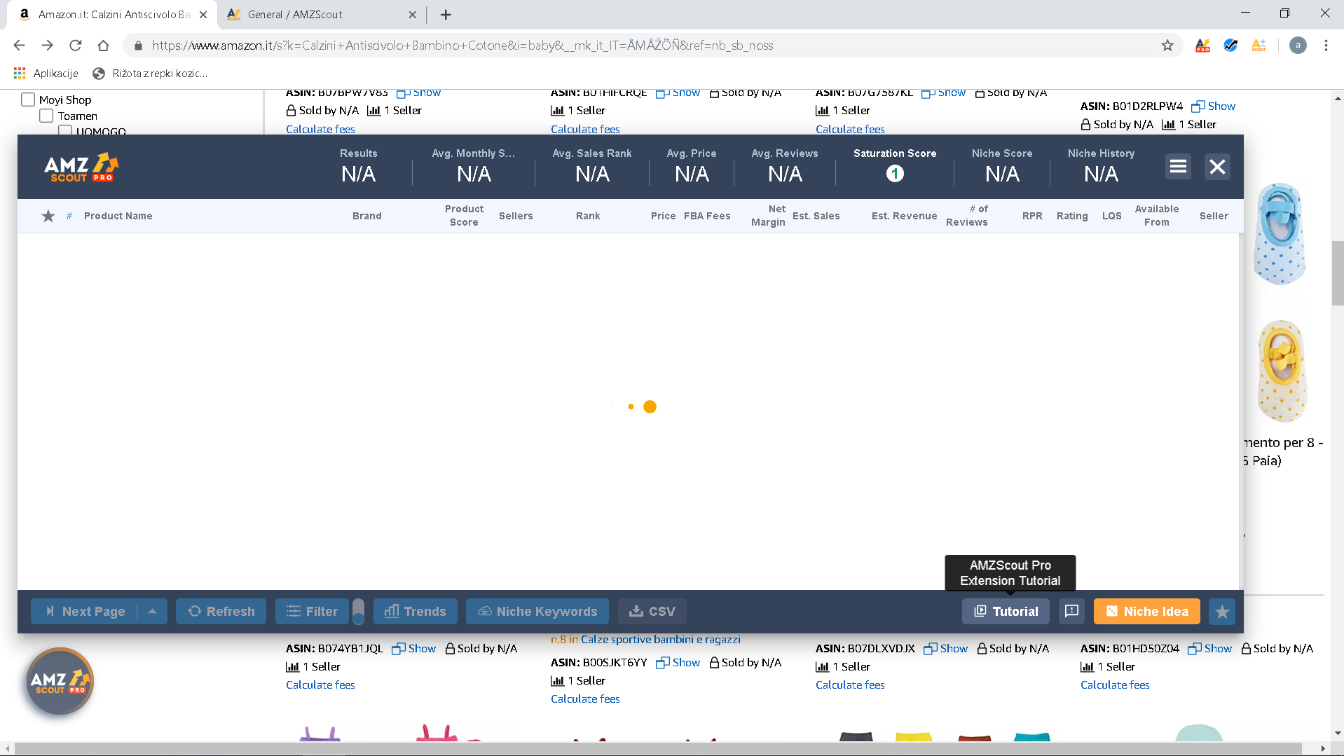Viewport: 1344px width, 756px height.
Task: Open the AMZScout hamburger menu icon
Action: click(1178, 167)
